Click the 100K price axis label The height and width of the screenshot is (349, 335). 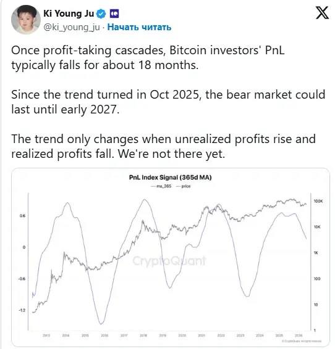click(x=318, y=201)
